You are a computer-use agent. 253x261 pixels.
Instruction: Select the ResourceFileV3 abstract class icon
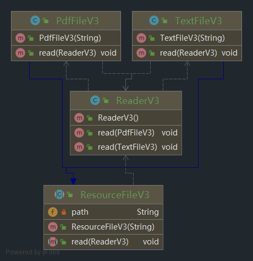pyautogui.click(x=59, y=194)
